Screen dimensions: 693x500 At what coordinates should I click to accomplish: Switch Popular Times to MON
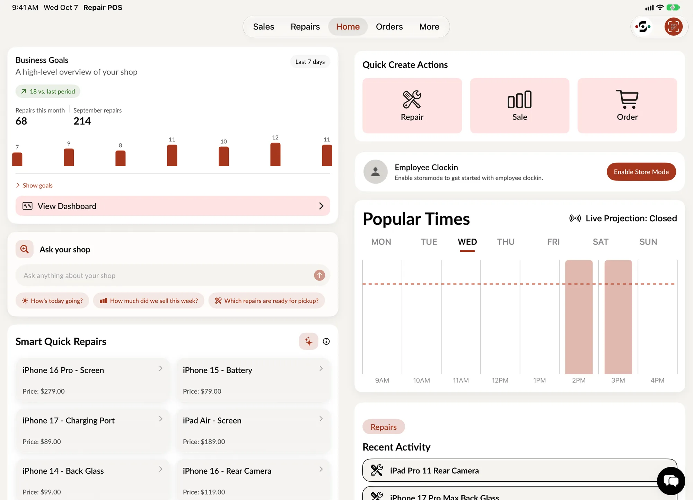click(381, 242)
